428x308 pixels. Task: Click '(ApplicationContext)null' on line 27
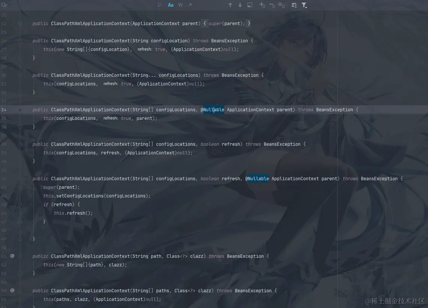click(x=203, y=49)
